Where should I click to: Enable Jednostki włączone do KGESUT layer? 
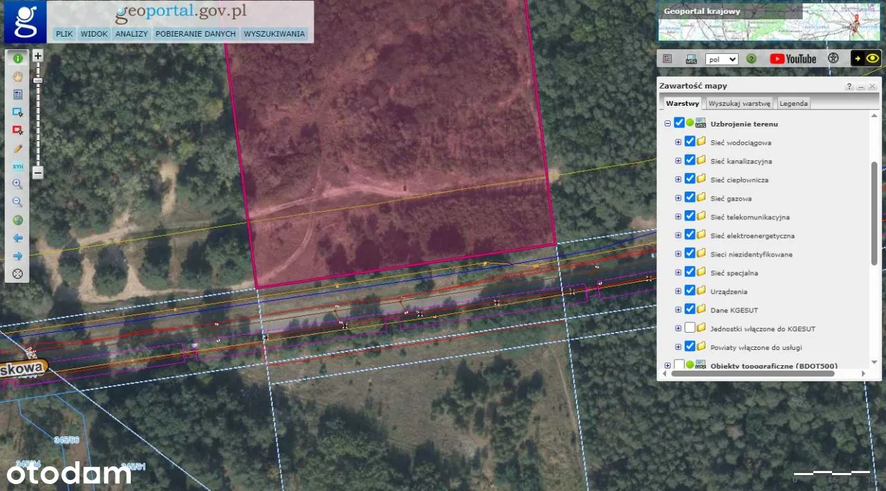[x=689, y=328]
